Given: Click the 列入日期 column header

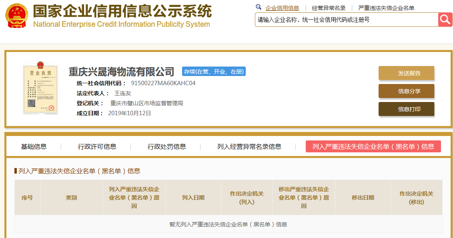Looking at the screenshot, I should 193,198.
